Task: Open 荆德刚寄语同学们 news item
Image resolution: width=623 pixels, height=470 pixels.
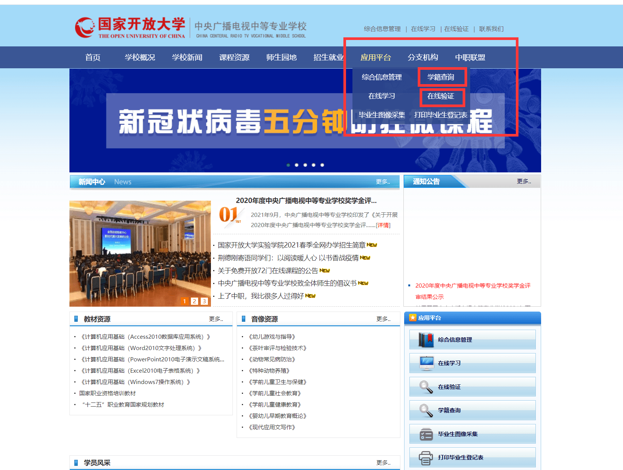Action: pyautogui.click(x=288, y=258)
